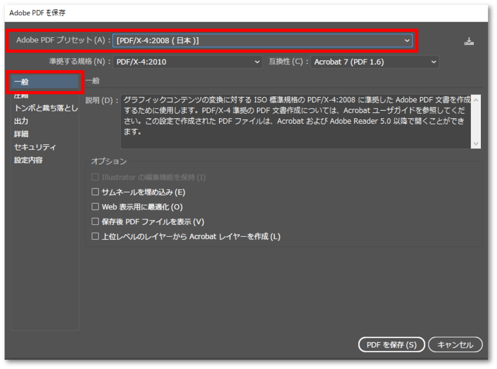Click the save preset icon

tap(469, 41)
